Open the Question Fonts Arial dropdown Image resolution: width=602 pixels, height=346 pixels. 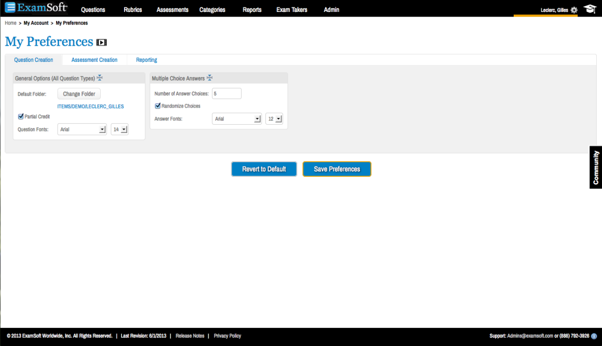(82, 129)
